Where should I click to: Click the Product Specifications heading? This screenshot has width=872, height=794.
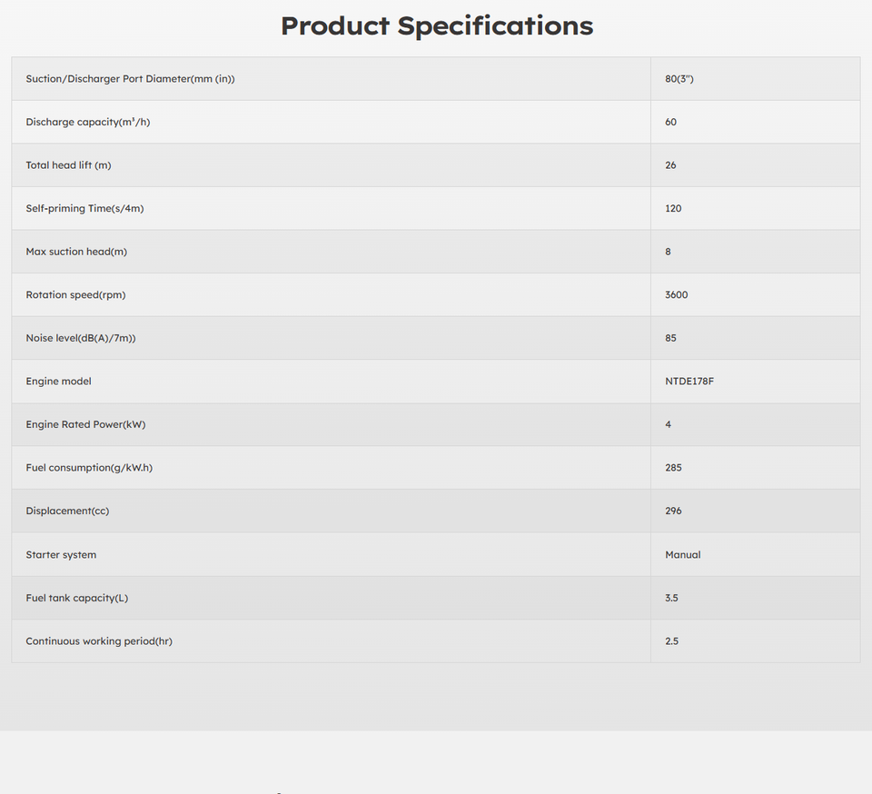pos(436,25)
